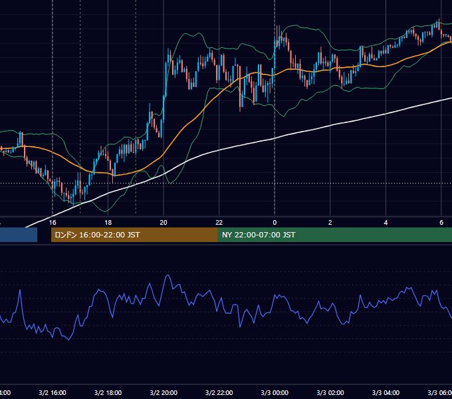Click the 3/3 02:00 date label
This screenshot has width=452, height=399.
[330, 392]
